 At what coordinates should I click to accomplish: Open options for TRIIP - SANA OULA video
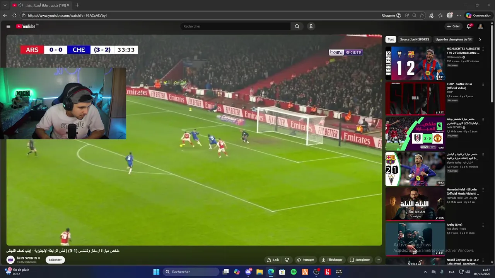coord(483,84)
